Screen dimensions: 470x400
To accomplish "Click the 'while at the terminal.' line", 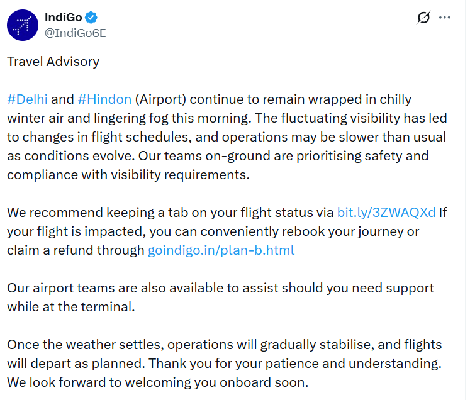I will [70, 307].
